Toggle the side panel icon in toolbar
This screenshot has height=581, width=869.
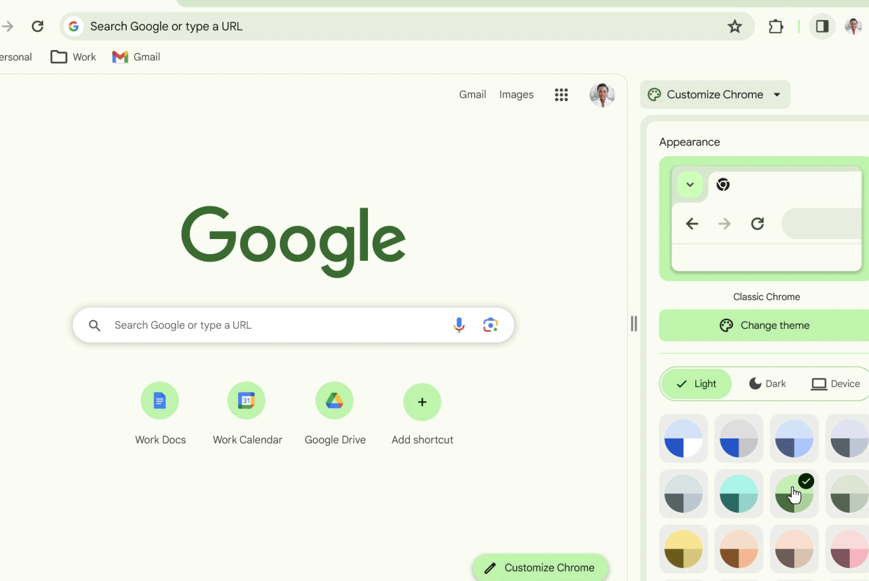822,26
